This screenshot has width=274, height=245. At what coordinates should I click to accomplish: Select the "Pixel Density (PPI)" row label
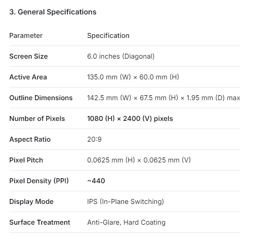point(39,181)
